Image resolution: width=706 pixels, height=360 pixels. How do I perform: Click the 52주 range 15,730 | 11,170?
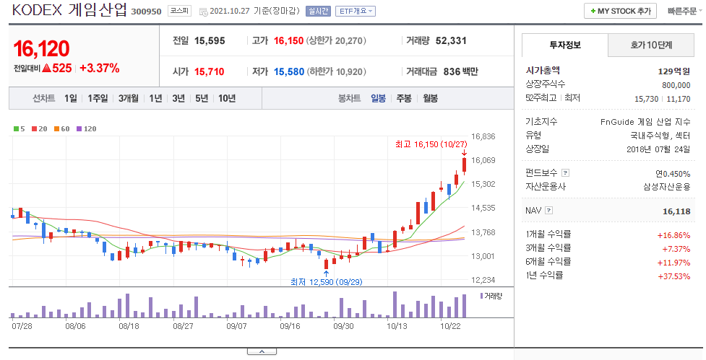point(663,99)
